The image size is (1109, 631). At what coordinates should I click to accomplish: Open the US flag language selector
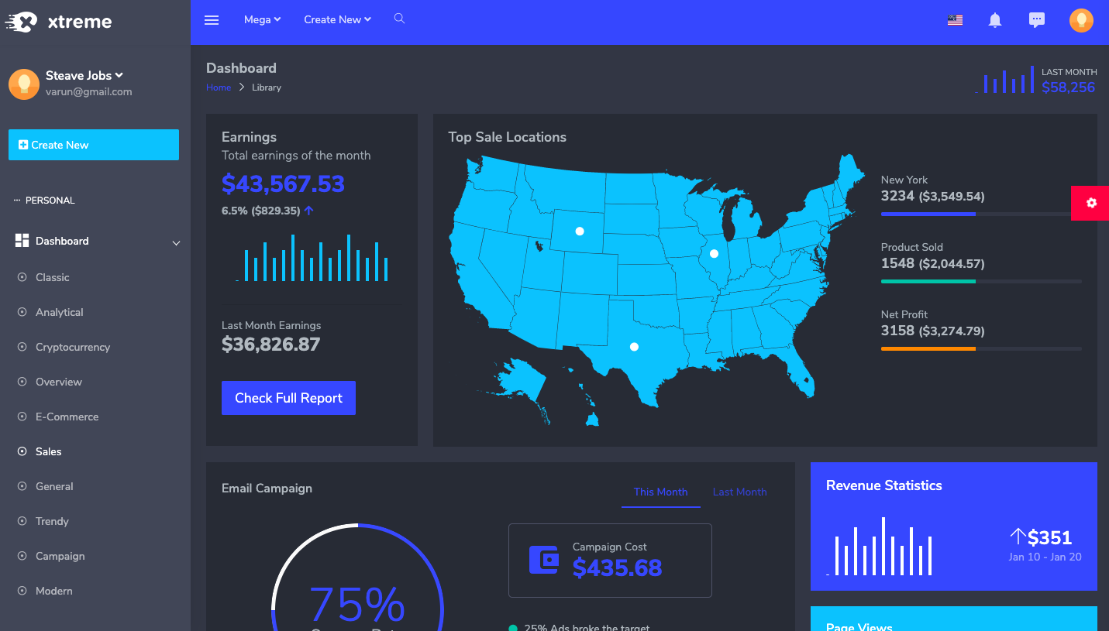pyautogui.click(x=955, y=21)
